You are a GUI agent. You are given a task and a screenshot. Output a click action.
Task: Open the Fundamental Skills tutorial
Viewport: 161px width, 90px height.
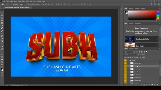[141, 39]
